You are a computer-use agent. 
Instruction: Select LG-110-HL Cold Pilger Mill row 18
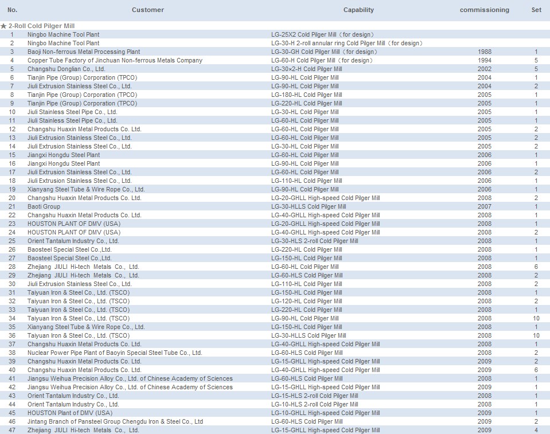(307, 181)
